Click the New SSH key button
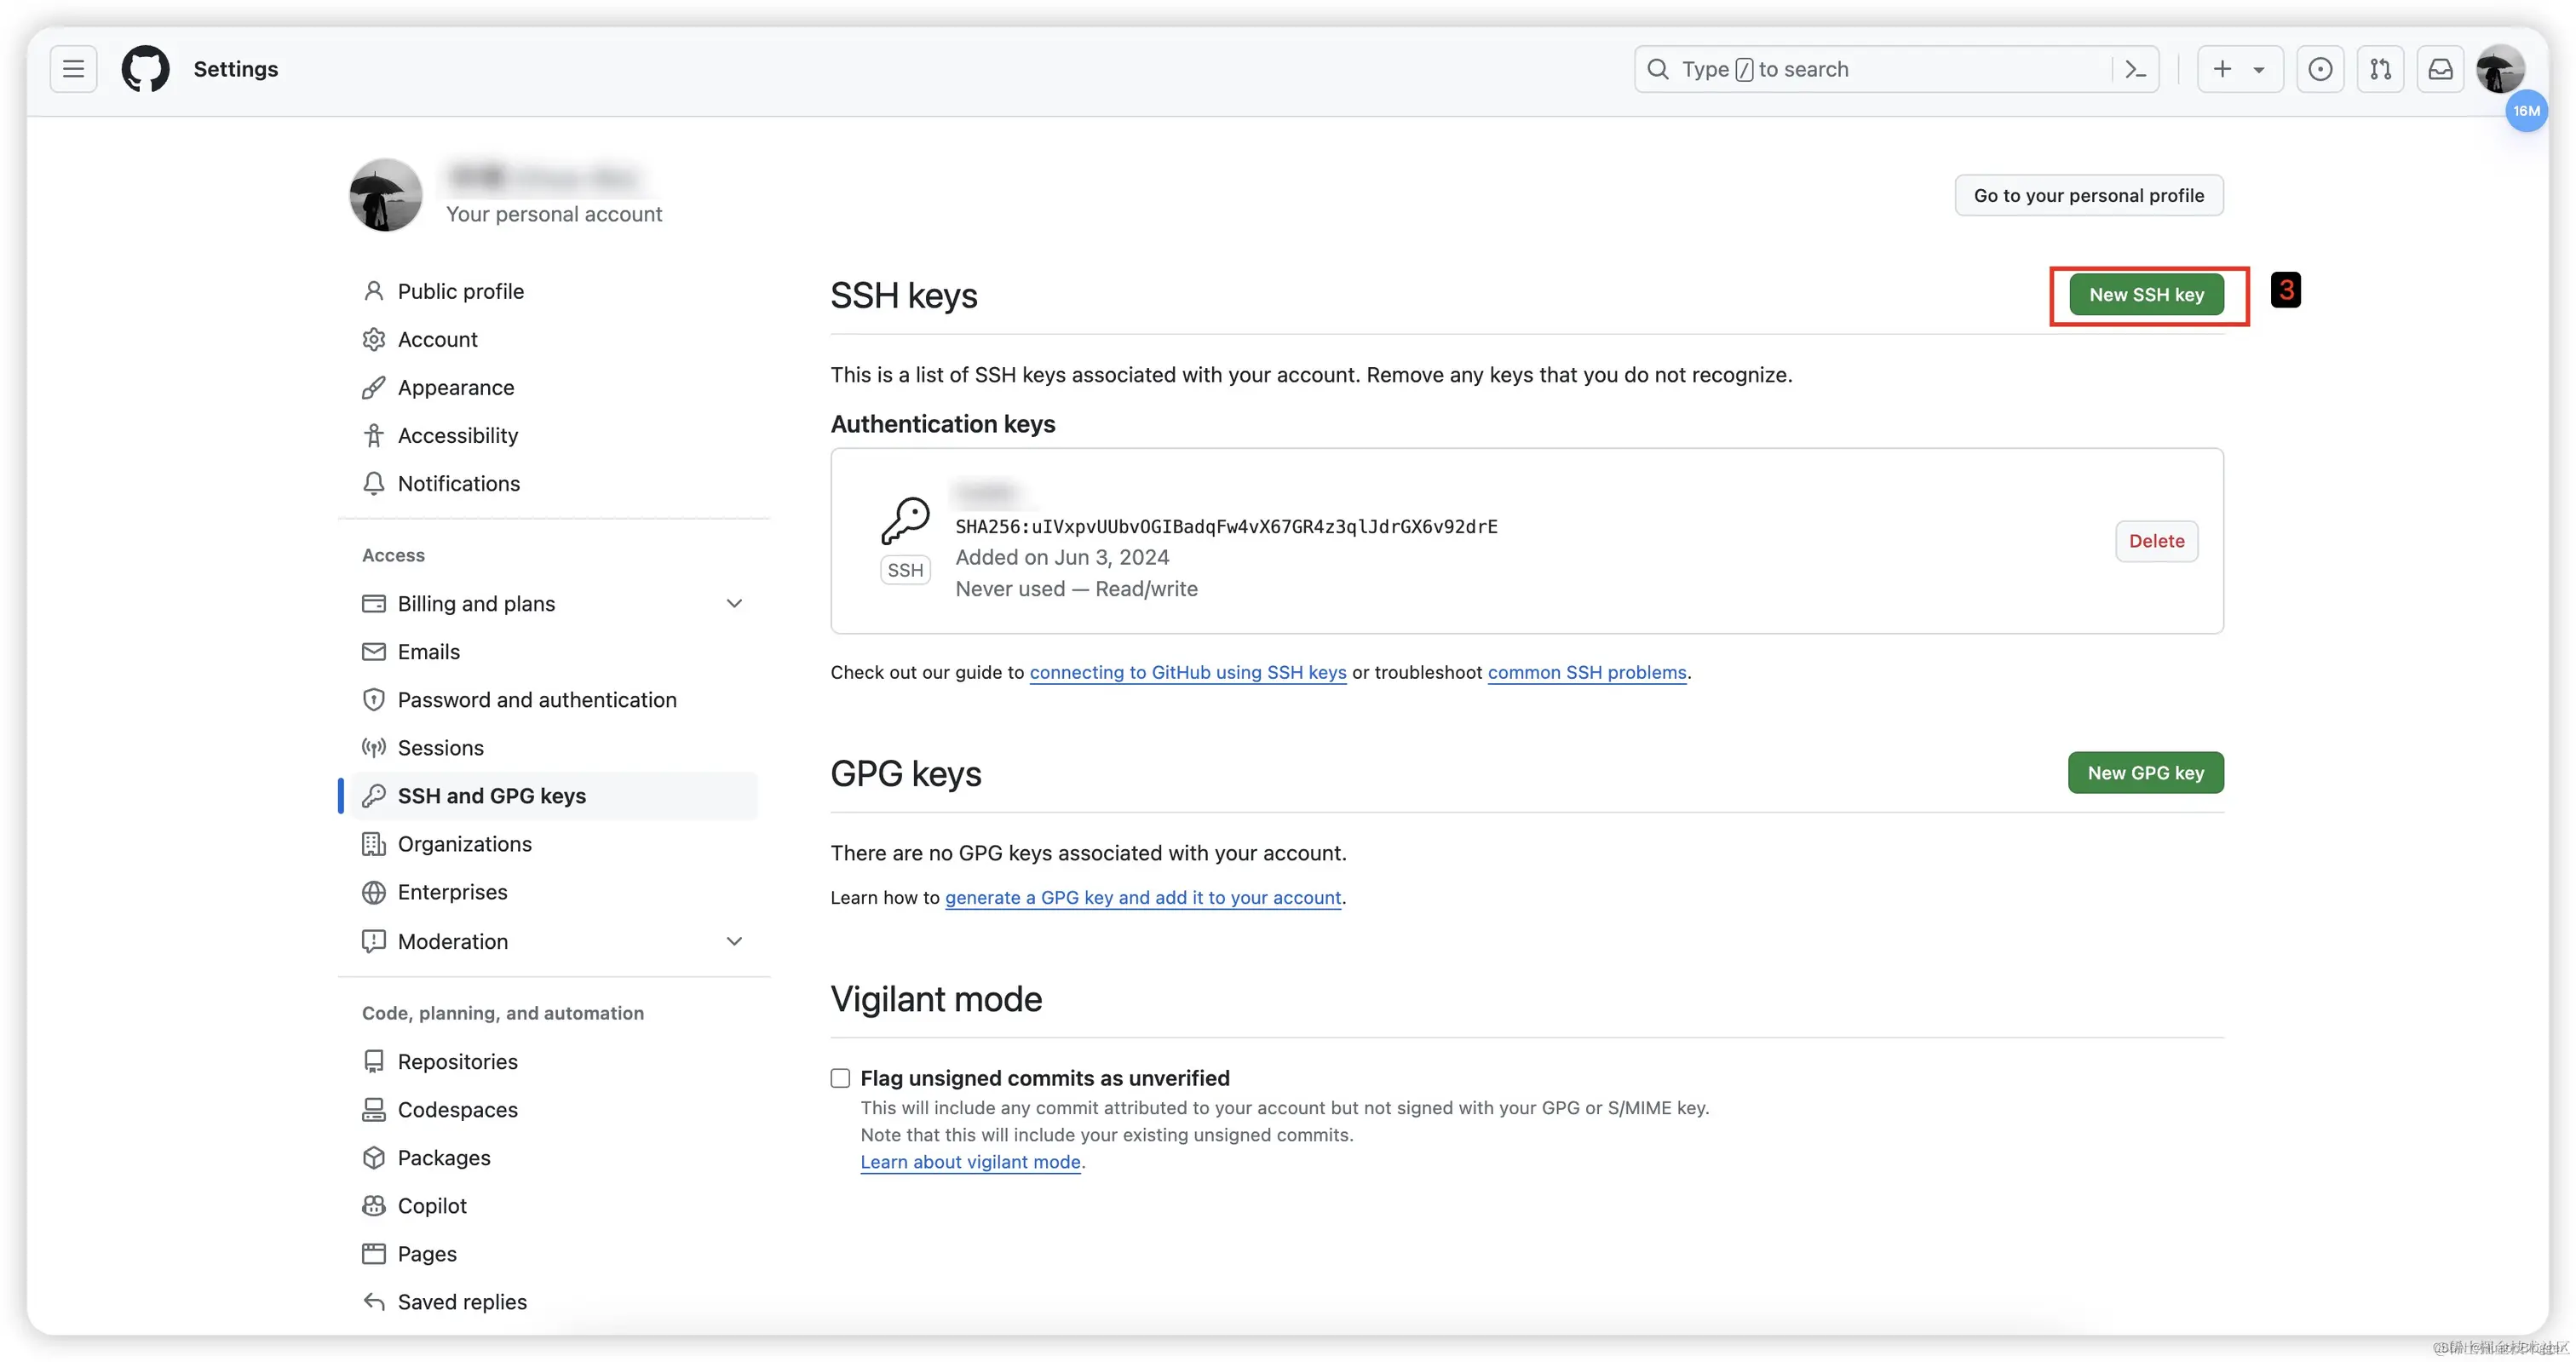Screen dimensions: 2576x1362 pyautogui.click(x=2146, y=295)
